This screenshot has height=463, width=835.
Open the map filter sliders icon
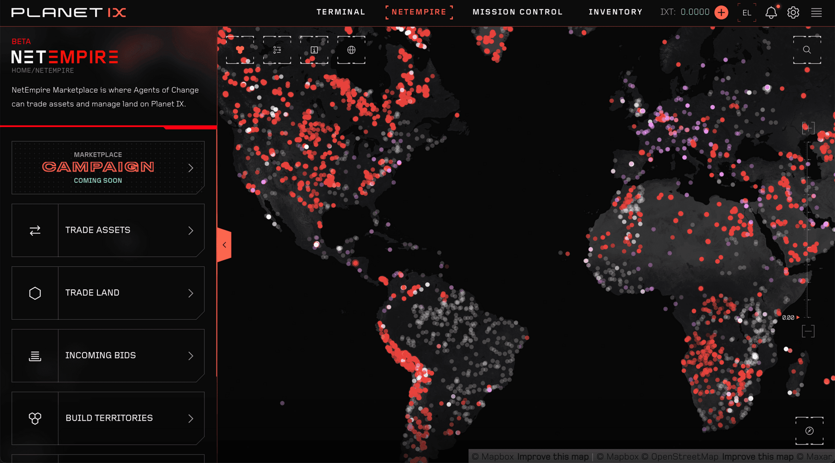click(x=277, y=50)
